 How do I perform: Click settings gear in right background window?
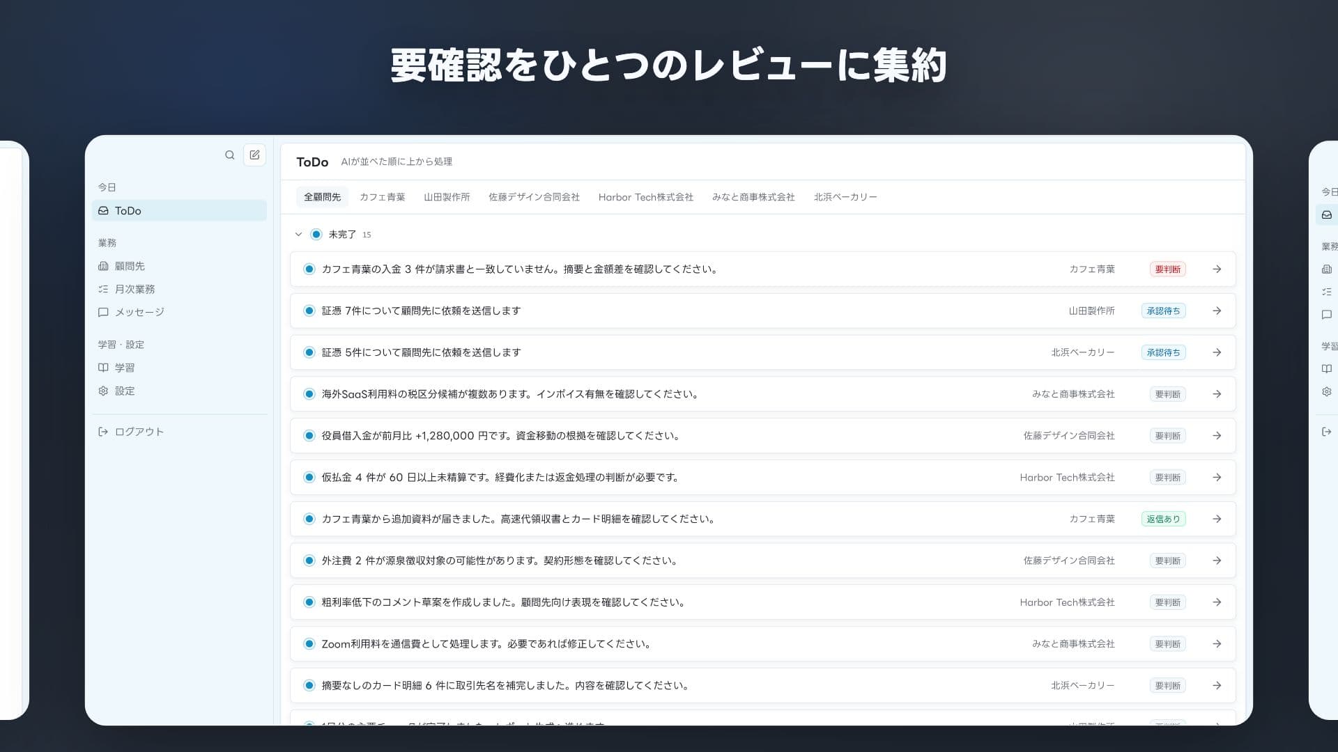[1327, 391]
